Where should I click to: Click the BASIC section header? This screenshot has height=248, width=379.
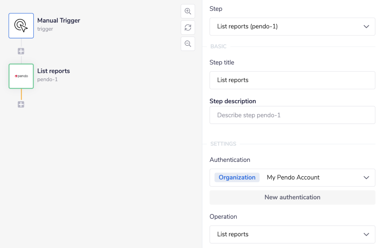click(218, 46)
